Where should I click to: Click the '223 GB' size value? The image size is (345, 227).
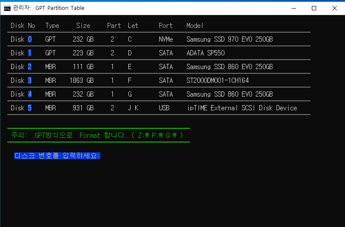84,53
